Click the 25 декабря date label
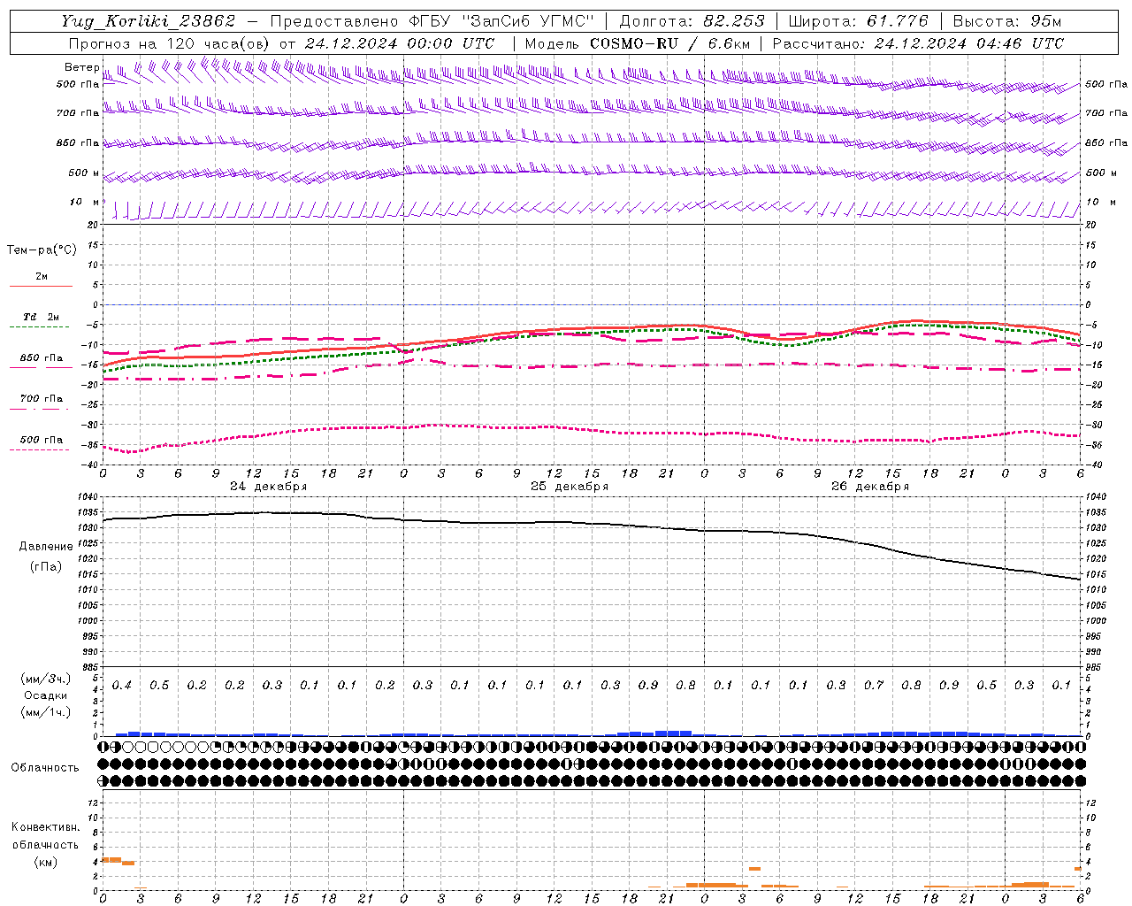The height and width of the screenshot is (906, 1132). coord(569,487)
